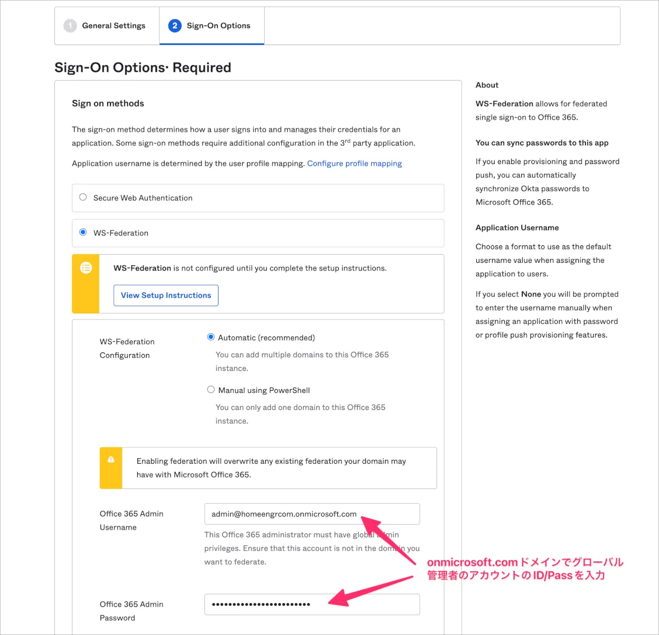
Task: Select Secure Web Authentication radio button
Action: [x=83, y=197]
